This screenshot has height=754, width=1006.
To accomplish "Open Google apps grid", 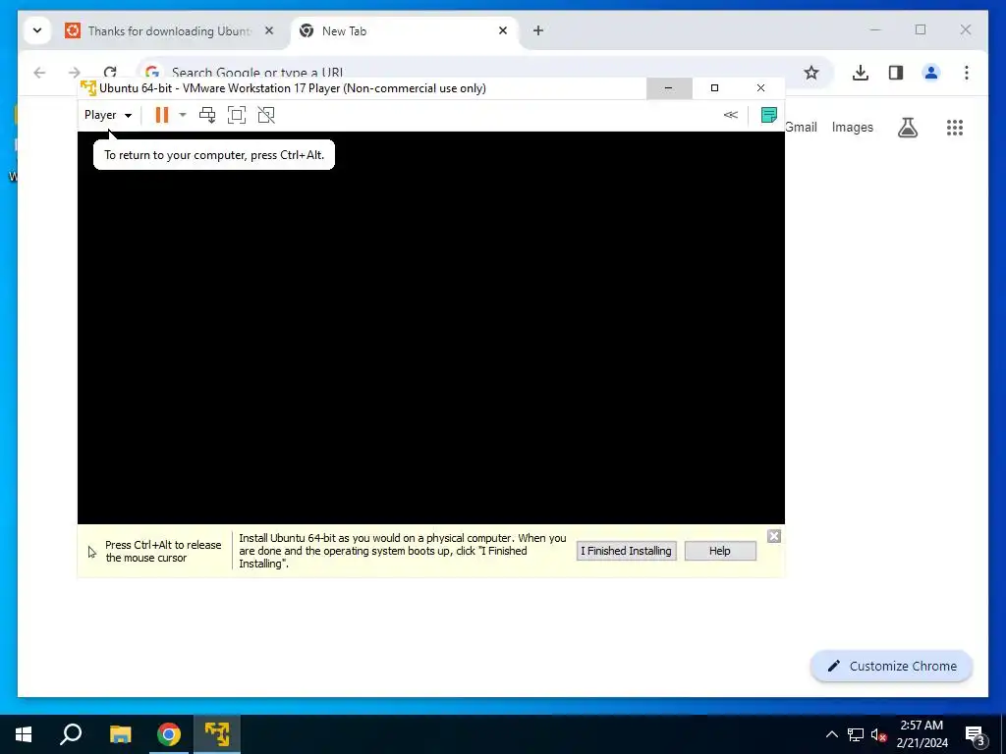I will pyautogui.click(x=955, y=128).
